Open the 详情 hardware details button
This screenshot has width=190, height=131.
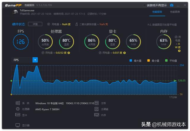point(35,24)
